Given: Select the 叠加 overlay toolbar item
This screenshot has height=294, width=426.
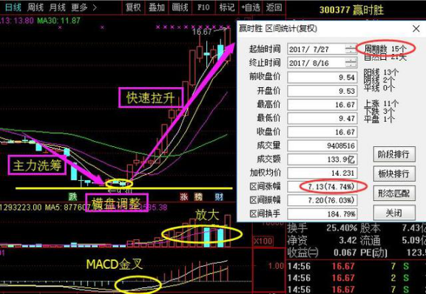Looking at the screenshot, I should 156,7.
